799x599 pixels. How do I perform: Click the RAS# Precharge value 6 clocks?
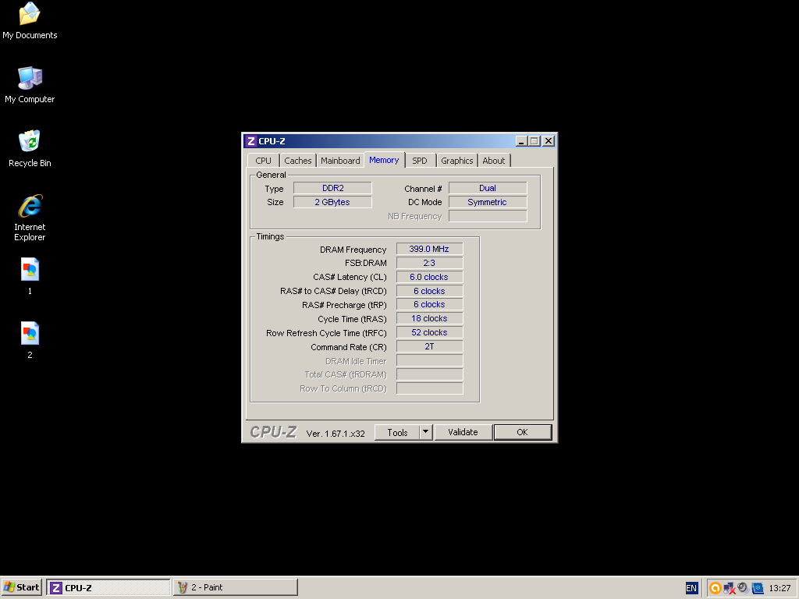(430, 305)
